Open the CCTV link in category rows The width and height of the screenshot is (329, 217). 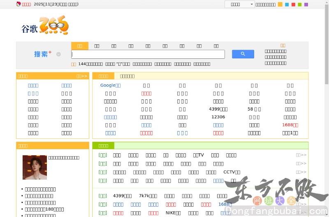[232, 172]
